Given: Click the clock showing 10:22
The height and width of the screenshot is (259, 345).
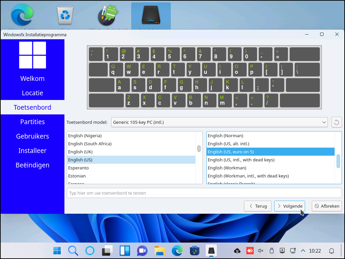Looking at the screenshot, I should click(x=315, y=251).
